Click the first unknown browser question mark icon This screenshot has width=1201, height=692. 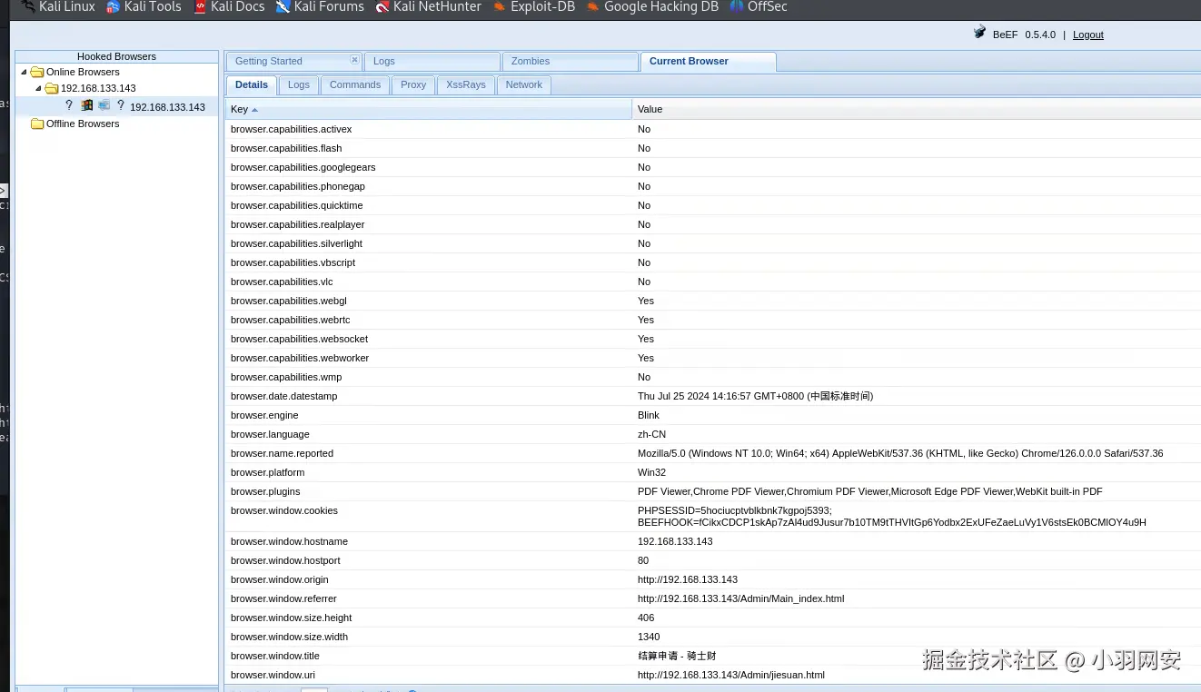pos(69,105)
